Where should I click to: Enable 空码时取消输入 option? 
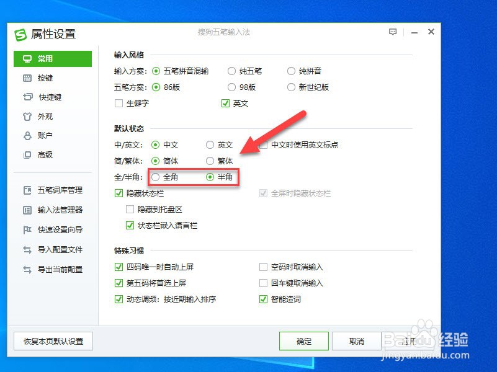263,267
